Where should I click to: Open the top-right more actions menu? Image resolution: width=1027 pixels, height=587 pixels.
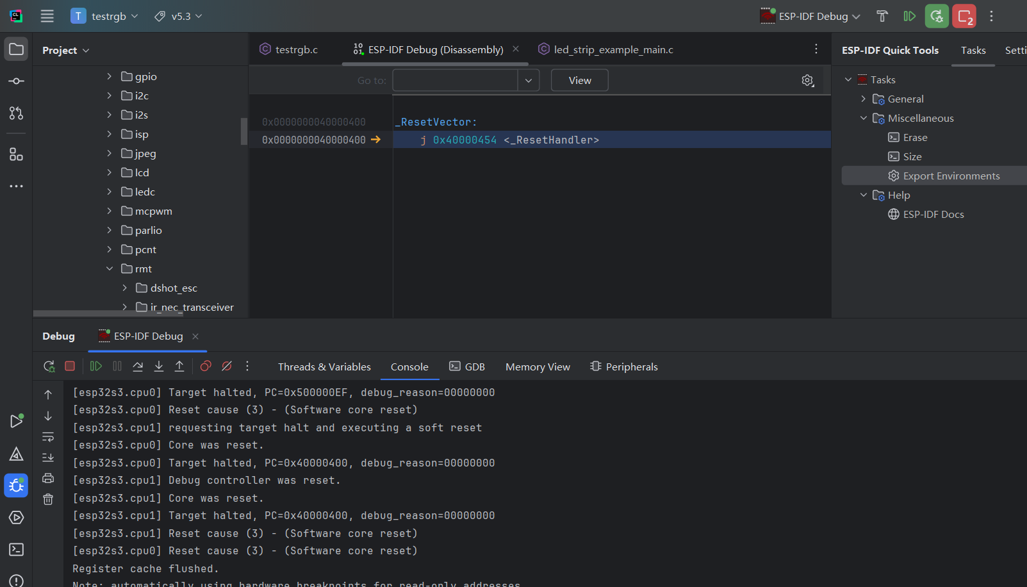[x=991, y=16]
